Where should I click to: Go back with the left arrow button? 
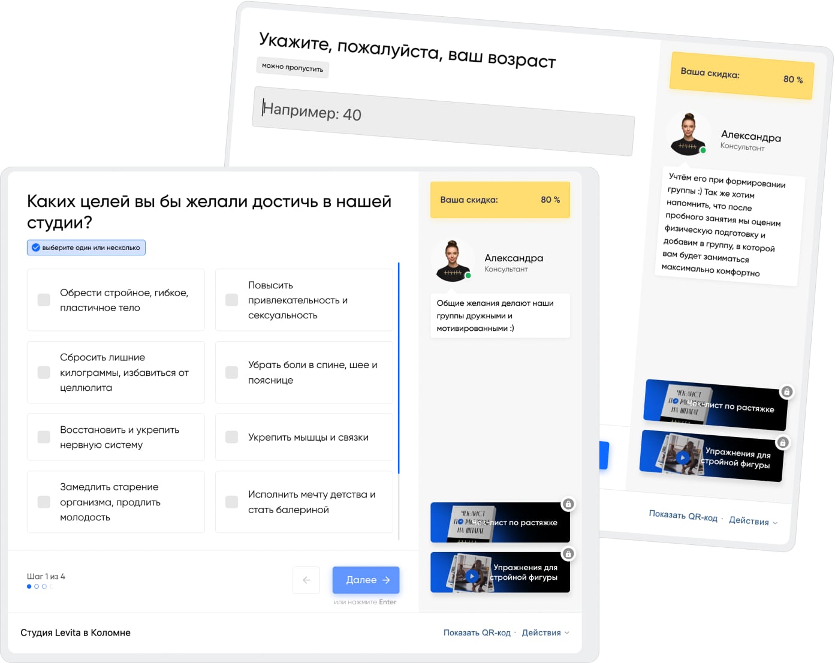click(306, 580)
